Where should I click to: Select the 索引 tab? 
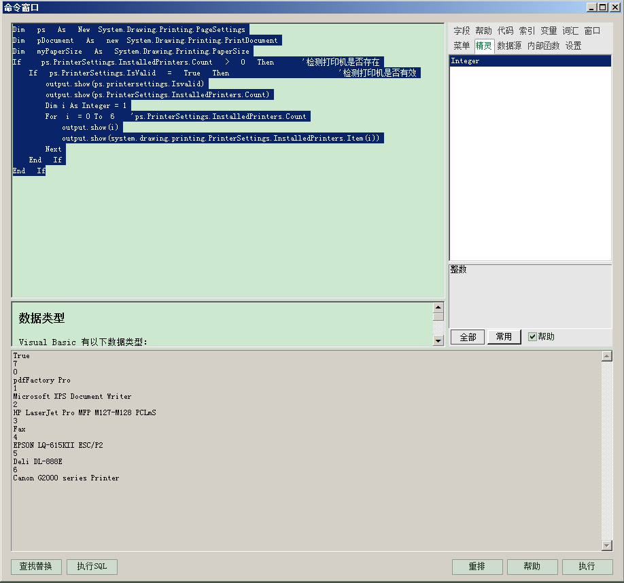point(527,31)
